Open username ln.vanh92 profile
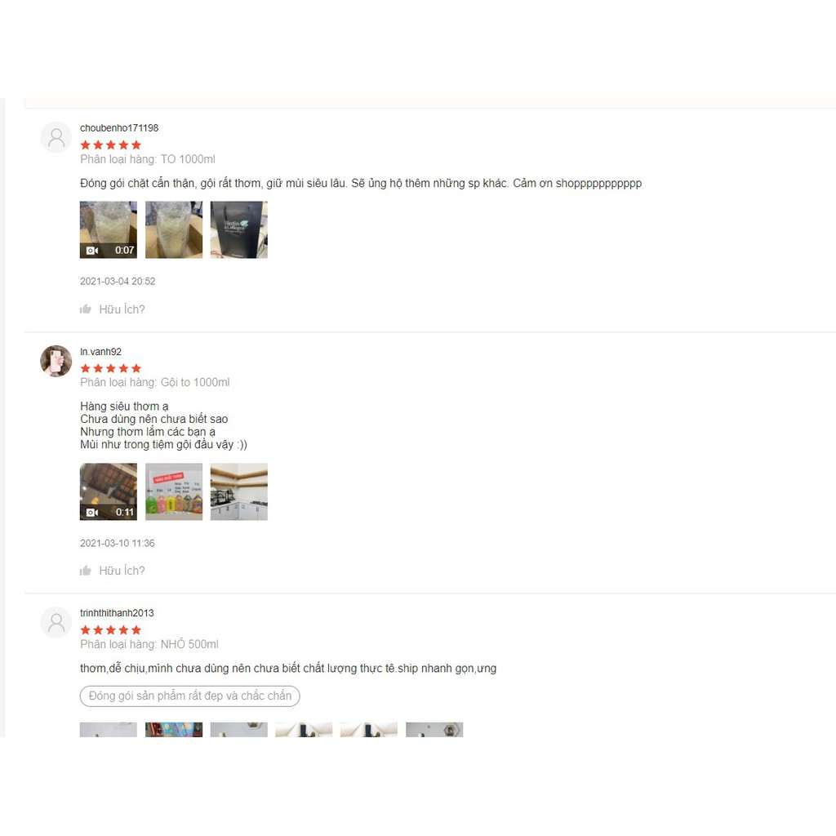The height and width of the screenshot is (836, 836). (100, 352)
